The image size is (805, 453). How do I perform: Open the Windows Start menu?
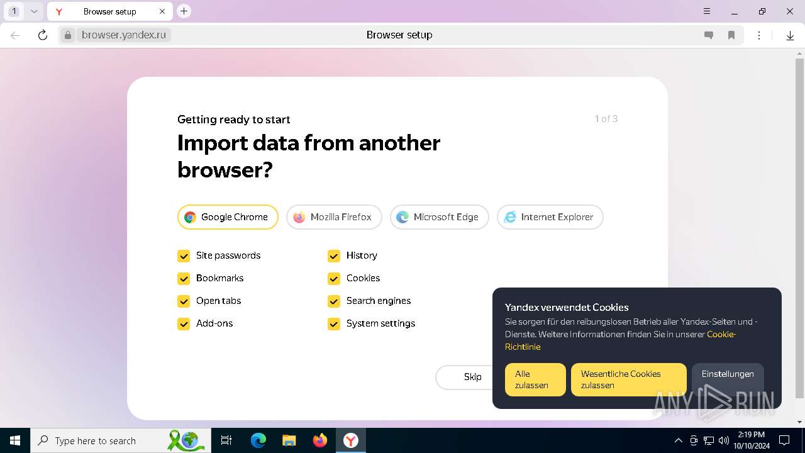15,440
